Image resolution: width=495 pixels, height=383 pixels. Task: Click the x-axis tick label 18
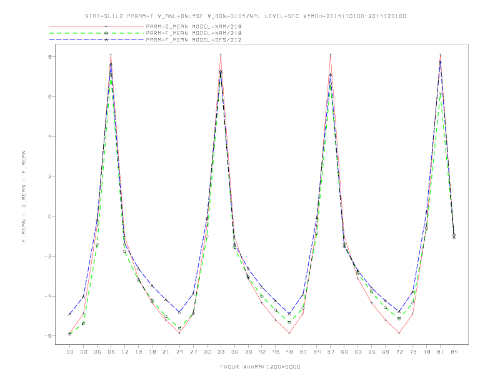(x=152, y=352)
